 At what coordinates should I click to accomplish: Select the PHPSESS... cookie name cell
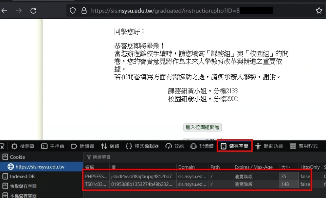[x=96, y=177]
